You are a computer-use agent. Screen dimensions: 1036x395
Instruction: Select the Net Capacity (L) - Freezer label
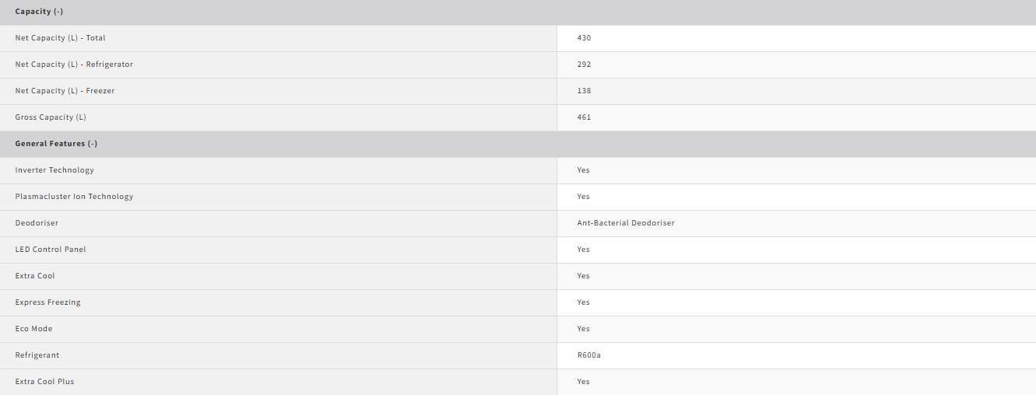click(x=65, y=91)
